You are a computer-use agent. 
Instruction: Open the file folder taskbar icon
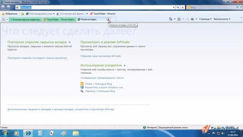click(x=76, y=133)
